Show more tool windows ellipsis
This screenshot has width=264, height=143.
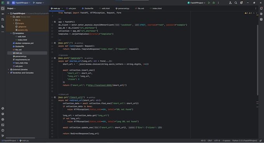(3, 32)
